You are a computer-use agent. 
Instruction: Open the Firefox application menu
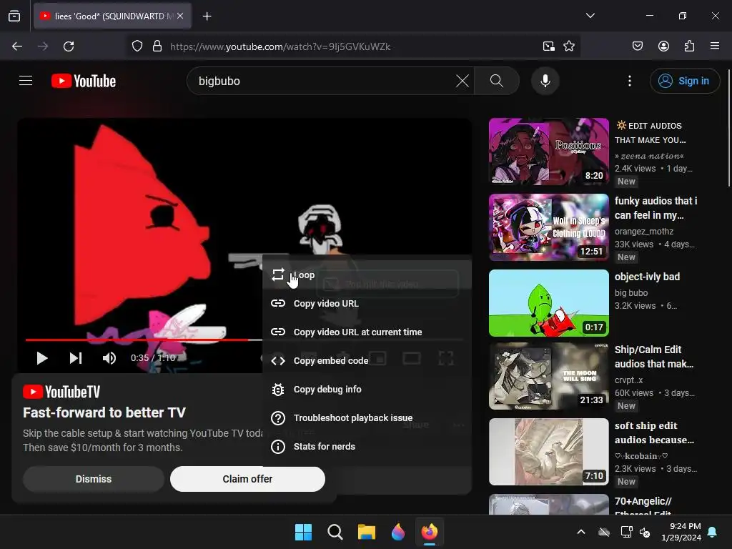[714, 46]
